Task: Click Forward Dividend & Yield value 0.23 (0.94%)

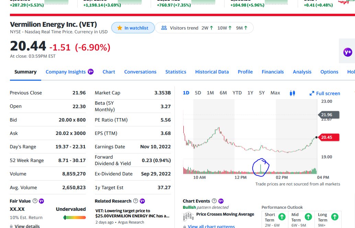Action: [x=156, y=160]
